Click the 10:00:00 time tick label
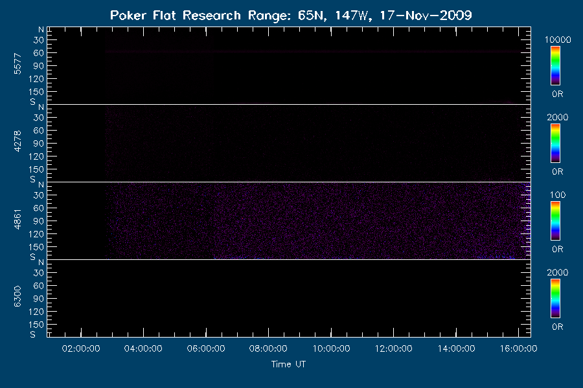Screen dimensions: 583x388 331,349
